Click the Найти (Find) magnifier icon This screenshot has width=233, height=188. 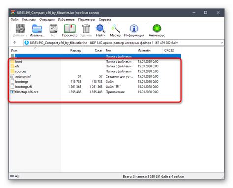(100, 29)
